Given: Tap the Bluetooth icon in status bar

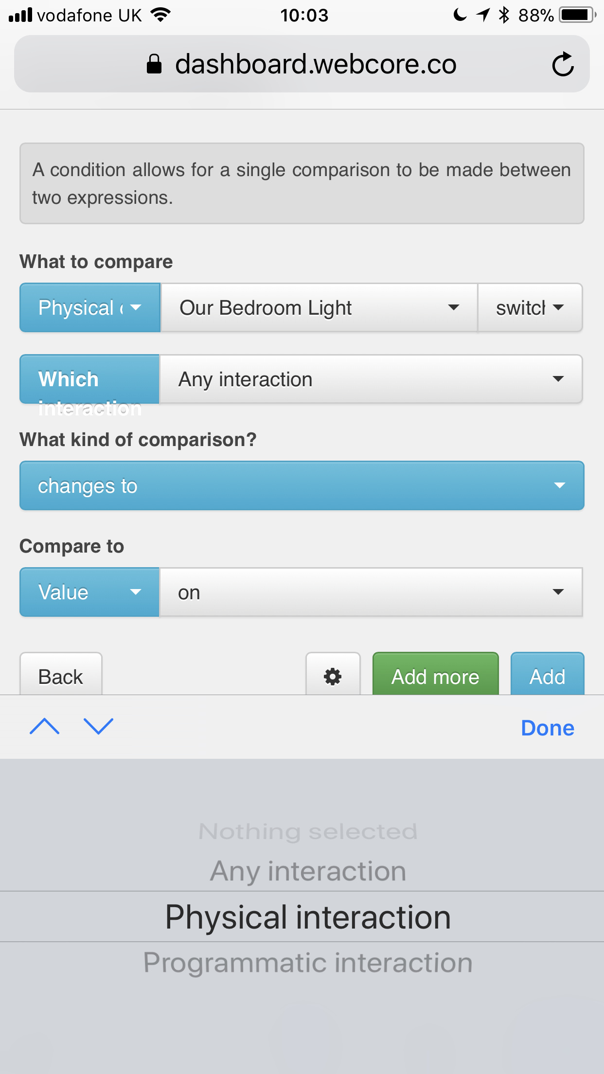Looking at the screenshot, I should point(504,15).
